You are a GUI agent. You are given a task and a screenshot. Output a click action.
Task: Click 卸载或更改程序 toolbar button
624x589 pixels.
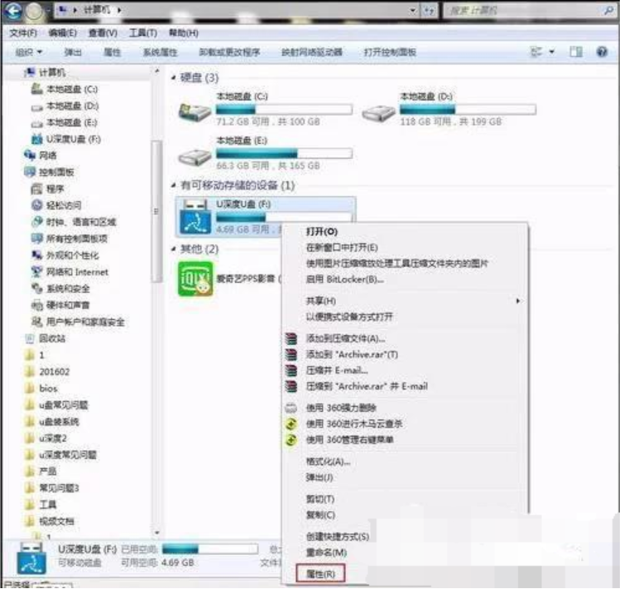coord(230,52)
